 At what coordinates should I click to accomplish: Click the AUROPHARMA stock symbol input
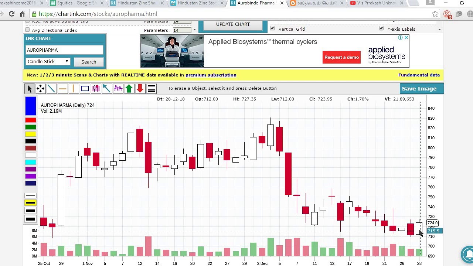[64, 50]
